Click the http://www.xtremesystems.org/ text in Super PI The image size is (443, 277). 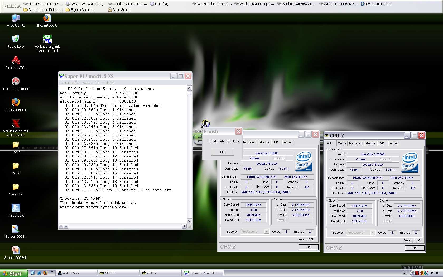94,207
